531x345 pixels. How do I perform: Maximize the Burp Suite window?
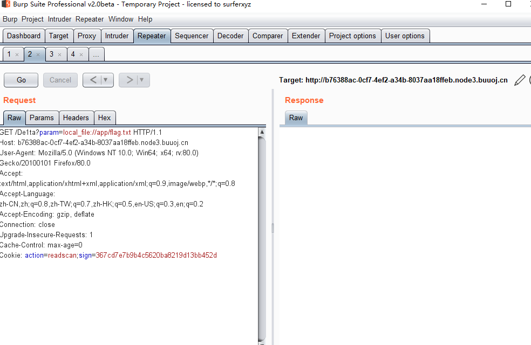pyautogui.click(x=508, y=4)
